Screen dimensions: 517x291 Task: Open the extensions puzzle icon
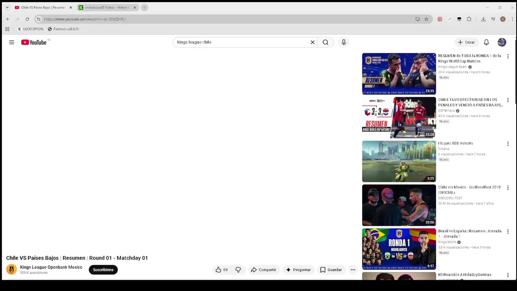[x=469, y=19]
